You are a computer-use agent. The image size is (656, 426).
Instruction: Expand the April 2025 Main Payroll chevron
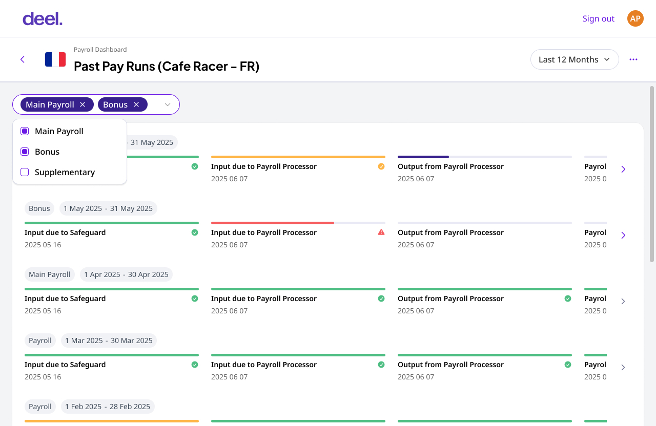[623, 301]
